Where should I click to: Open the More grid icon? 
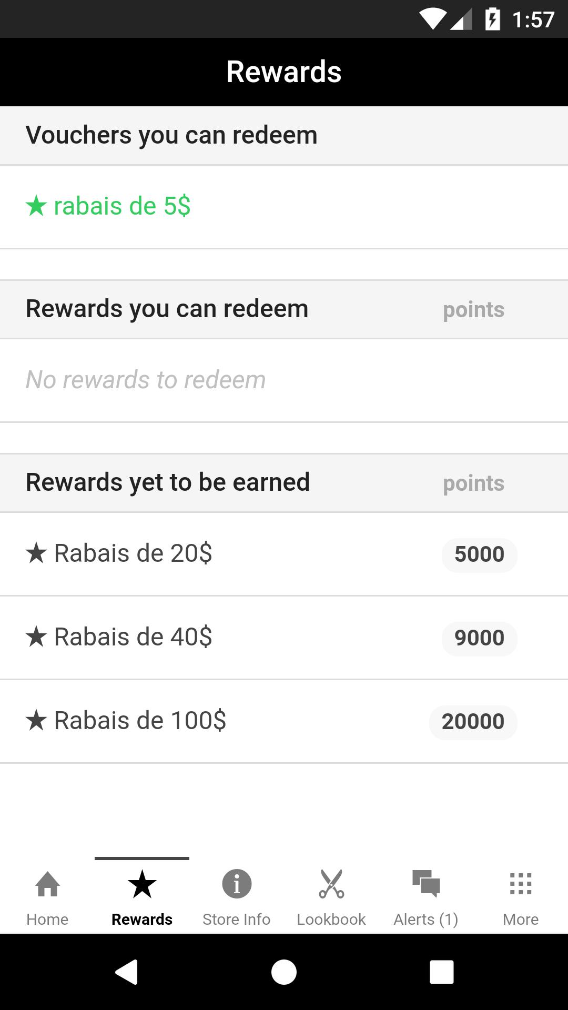tap(521, 884)
